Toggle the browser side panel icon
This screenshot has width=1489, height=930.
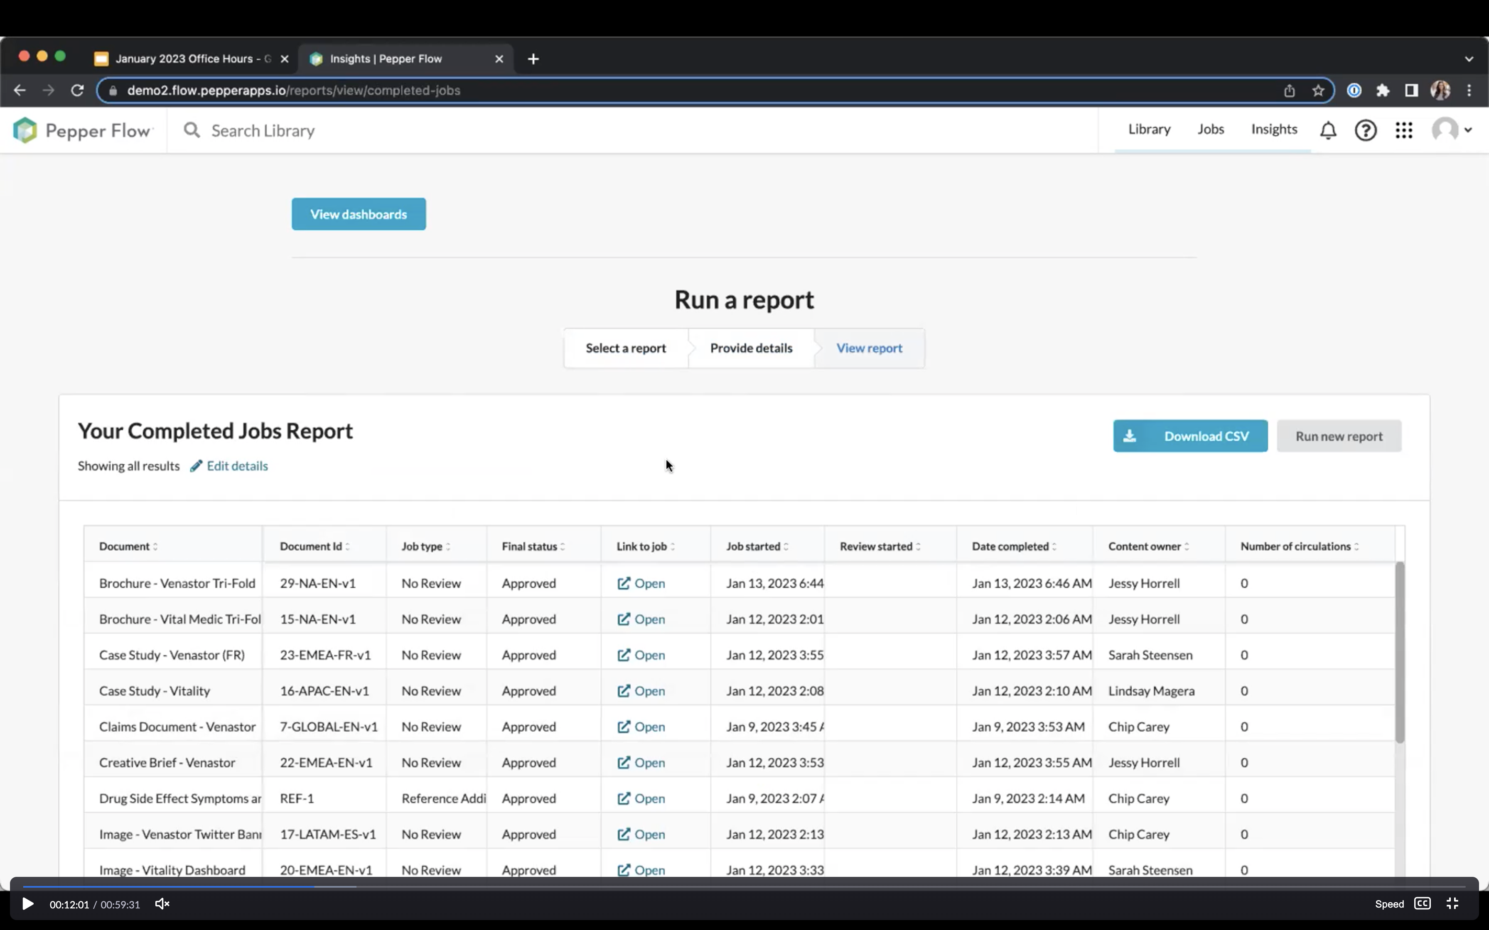1411,91
